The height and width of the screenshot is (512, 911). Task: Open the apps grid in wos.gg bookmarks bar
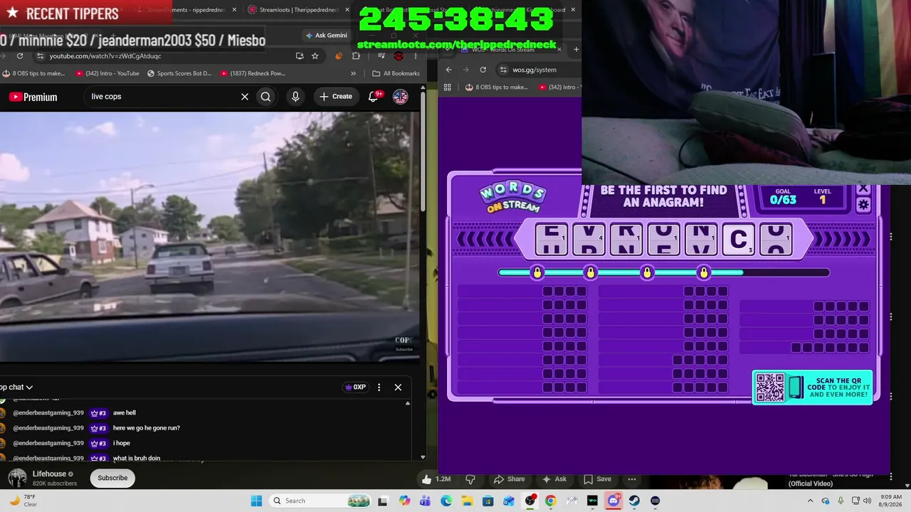448,87
